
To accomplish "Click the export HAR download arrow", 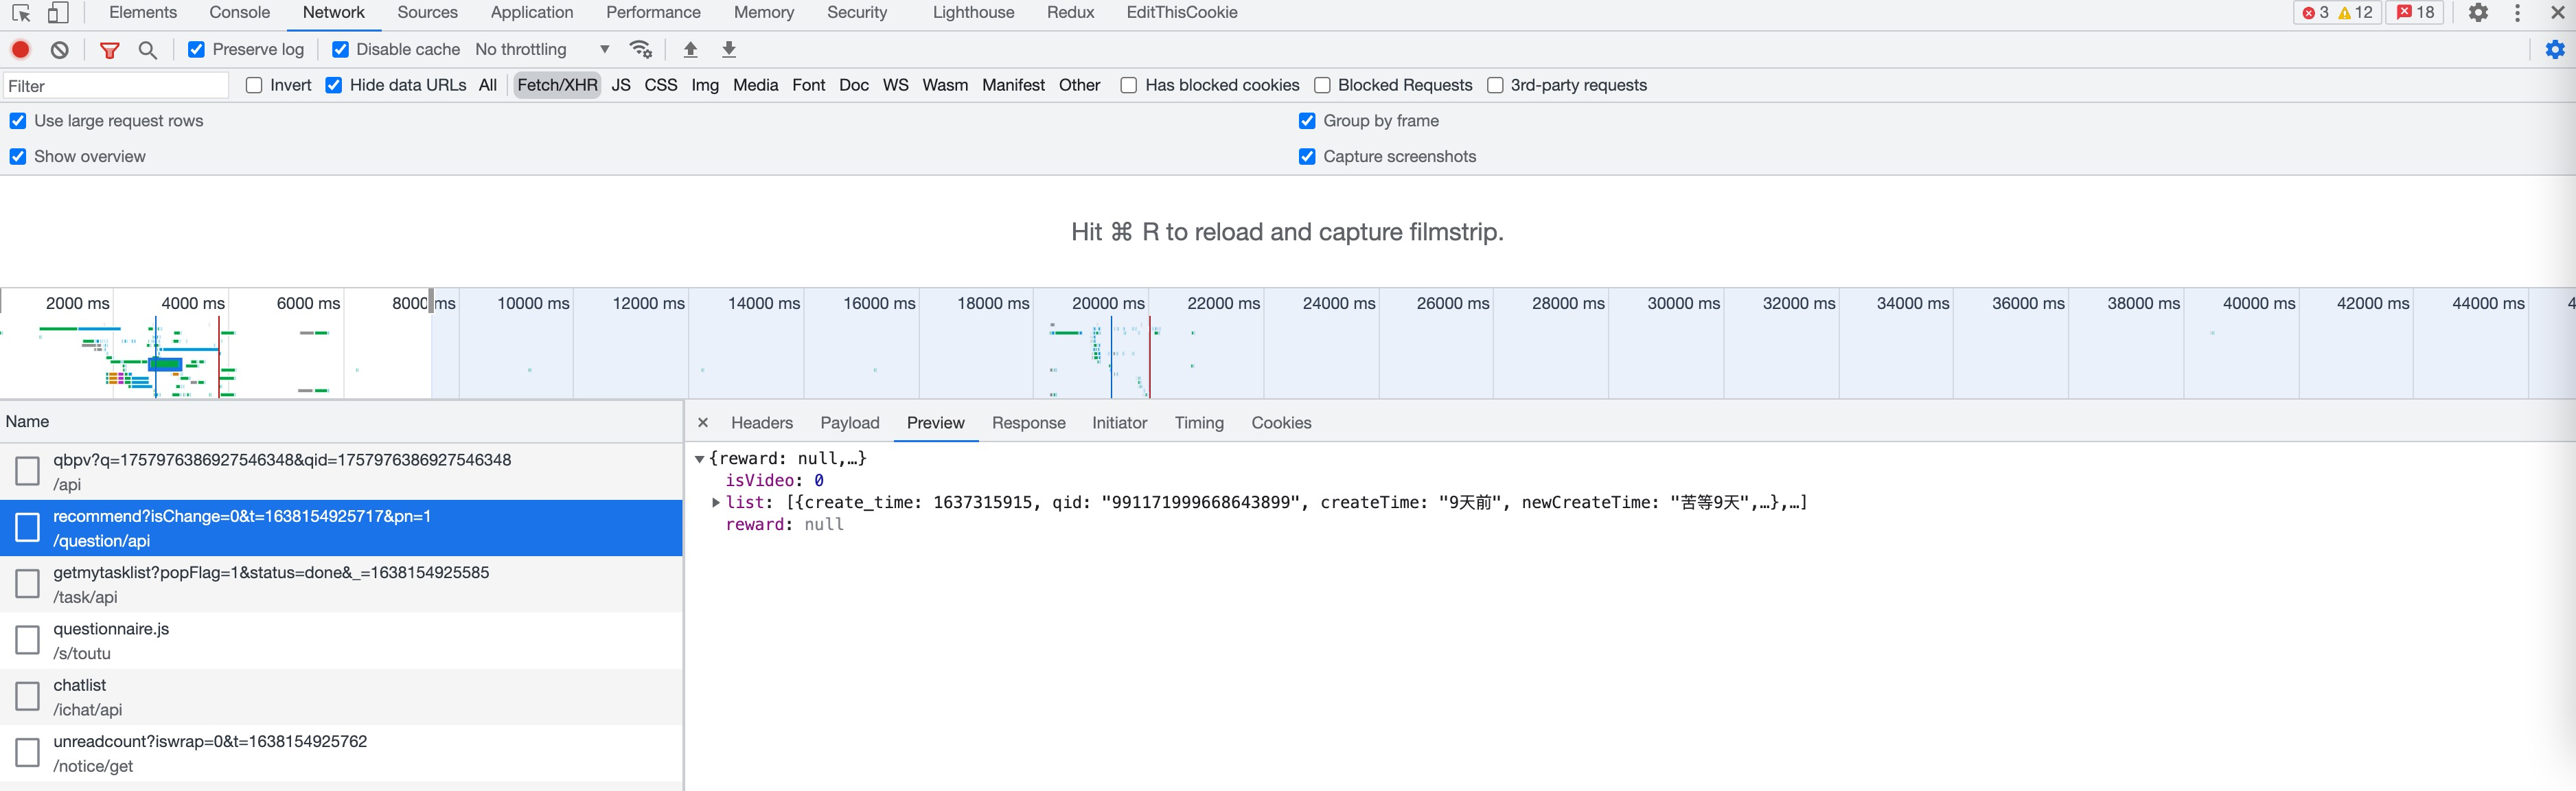I will pyautogui.click(x=729, y=49).
